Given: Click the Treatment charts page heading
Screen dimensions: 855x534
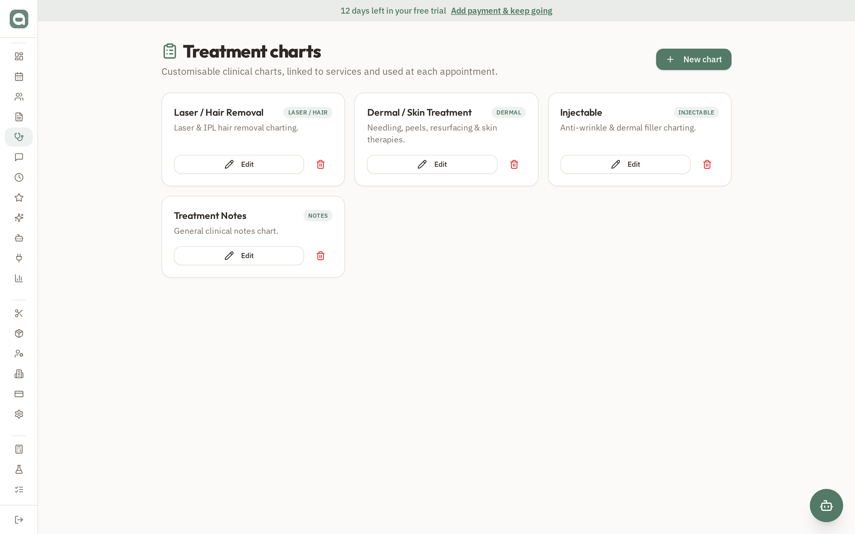Looking at the screenshot, I should point(252,52).
